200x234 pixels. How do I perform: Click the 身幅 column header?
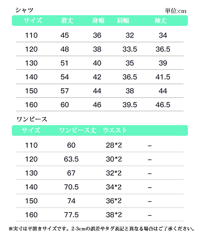(98, 21)
